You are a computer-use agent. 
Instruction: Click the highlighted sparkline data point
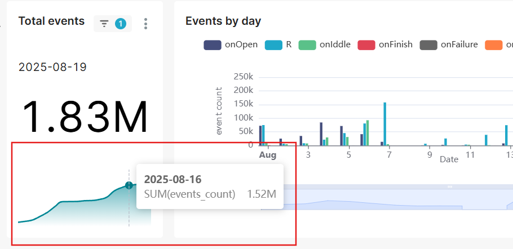pyautogui.click(x=129, y=185)
